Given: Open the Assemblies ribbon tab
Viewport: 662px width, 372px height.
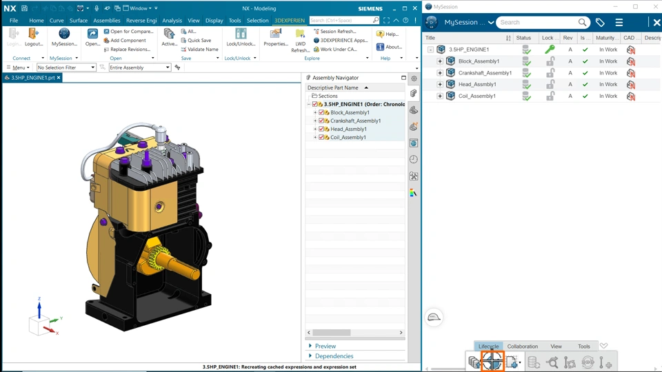Looking at the screenshot, I should [106, 21].
